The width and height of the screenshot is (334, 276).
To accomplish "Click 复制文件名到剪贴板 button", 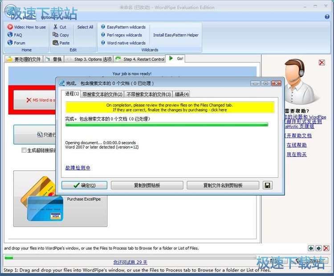I will pyautogui.click(x=223, y=185).
